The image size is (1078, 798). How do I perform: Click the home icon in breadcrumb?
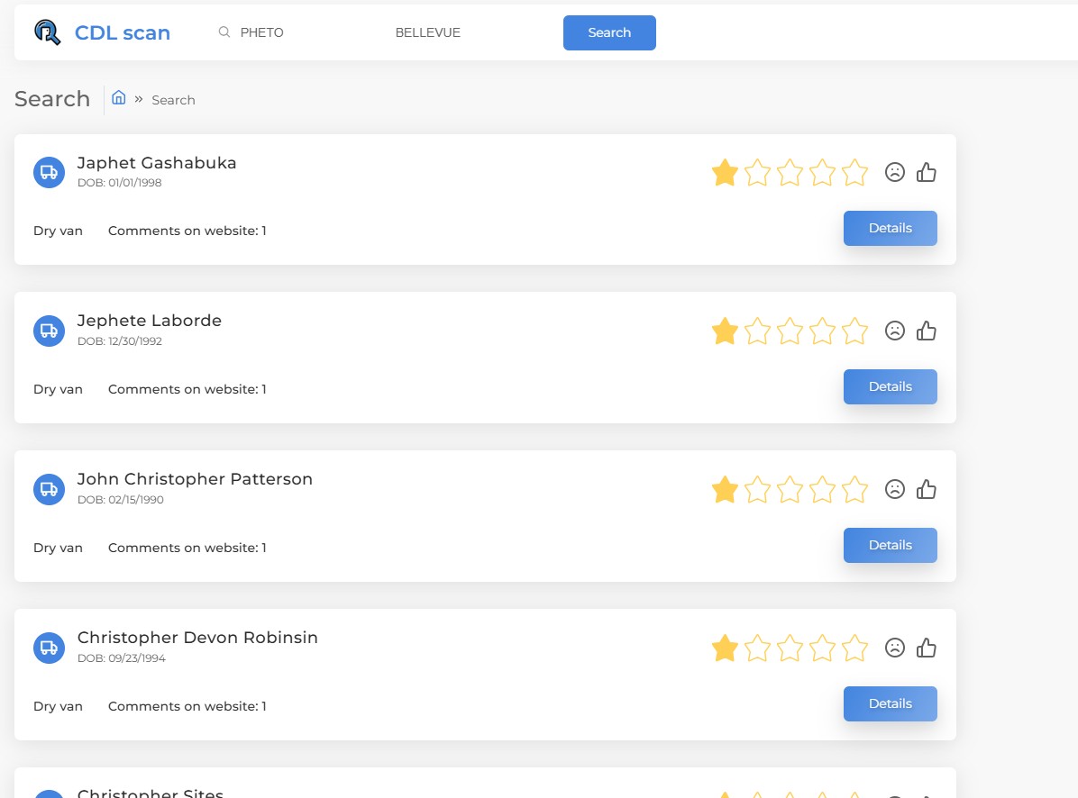click(x=119, y=97)
